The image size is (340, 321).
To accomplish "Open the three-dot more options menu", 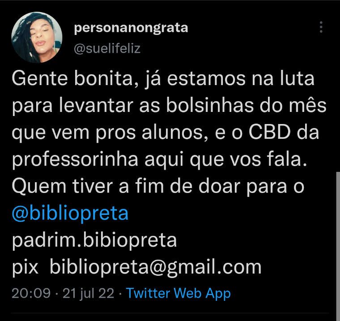I will coord(321,27).
